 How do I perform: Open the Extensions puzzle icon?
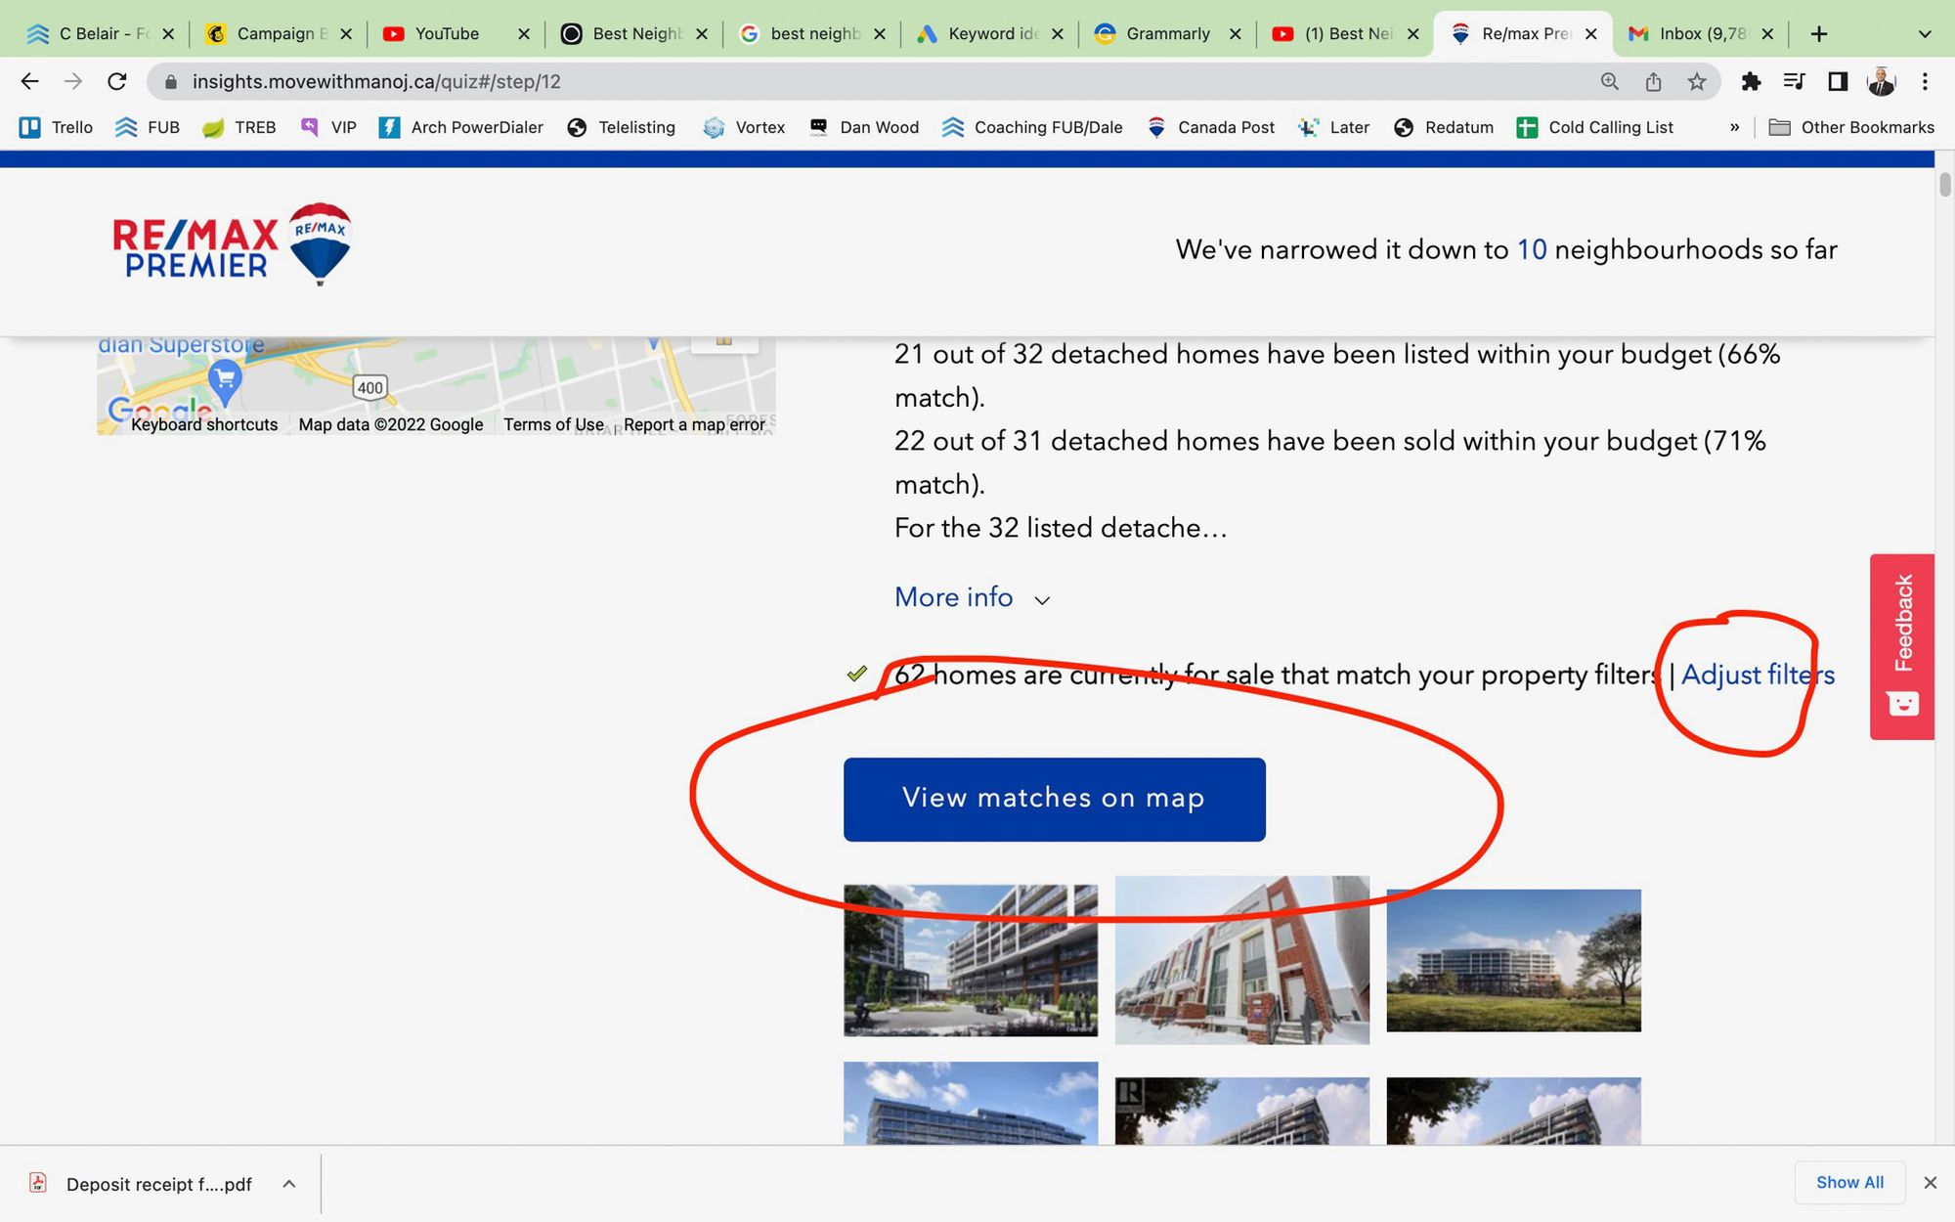coord(1751,82)
